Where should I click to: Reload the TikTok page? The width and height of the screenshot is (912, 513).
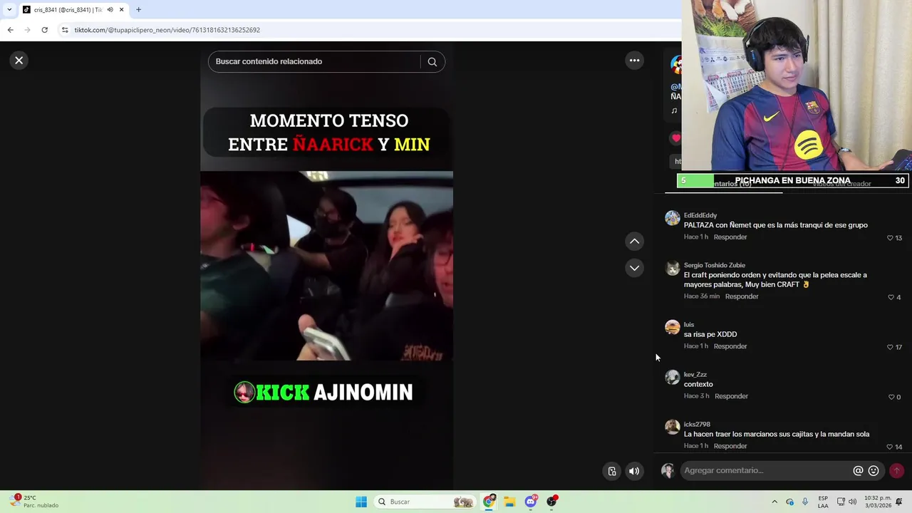(x=44, y=30)
